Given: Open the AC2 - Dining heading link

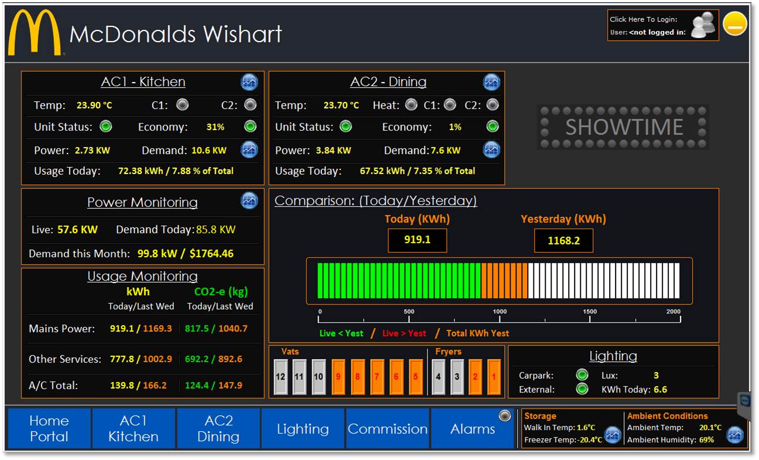Looking at the screenshot, I should pos(388,82).
